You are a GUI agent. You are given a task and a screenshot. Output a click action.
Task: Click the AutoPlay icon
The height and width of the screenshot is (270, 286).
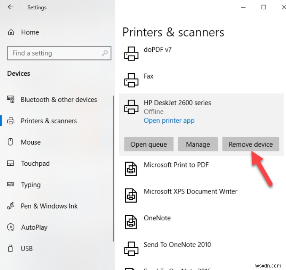tap(11, 227)
